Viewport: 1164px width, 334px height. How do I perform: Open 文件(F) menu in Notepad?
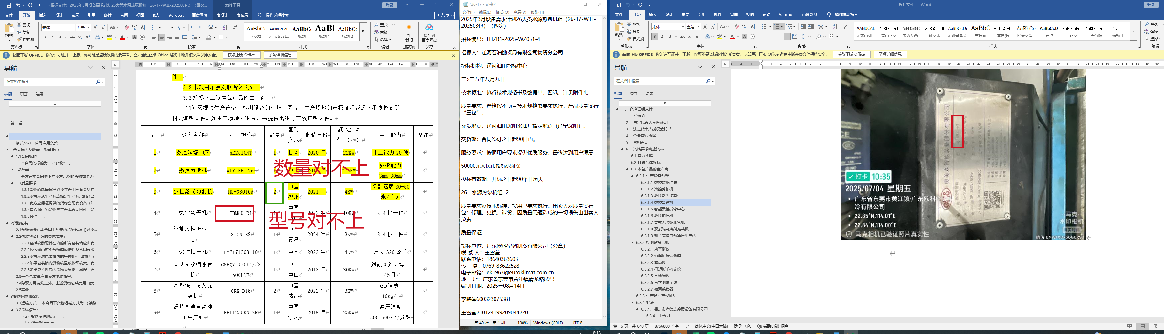(x=468, y=12)
